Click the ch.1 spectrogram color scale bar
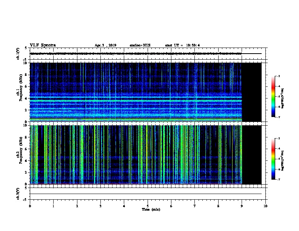Viewport: 299px width, 231px height. click(273, 97)
